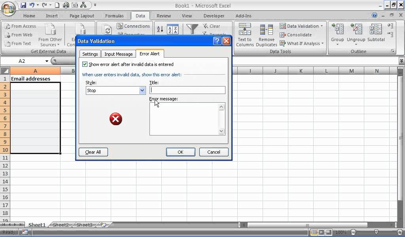
Task: Uncheck Show error alert after invalid data
Action: point(85,64)
